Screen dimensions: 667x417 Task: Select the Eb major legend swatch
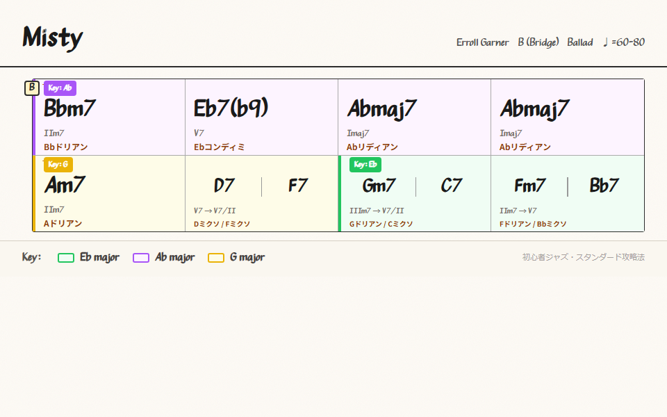tap(66, 258)
